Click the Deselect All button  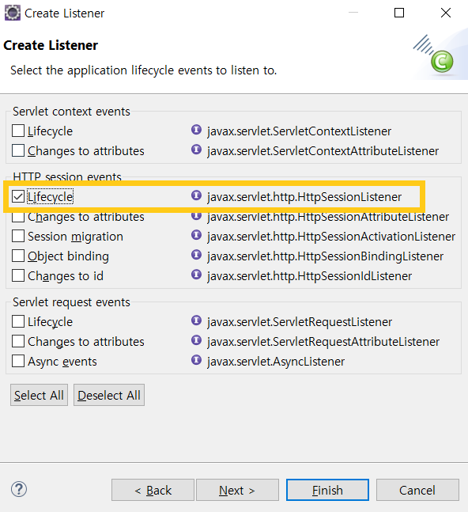pyautogui.click(x=109, y=395)
